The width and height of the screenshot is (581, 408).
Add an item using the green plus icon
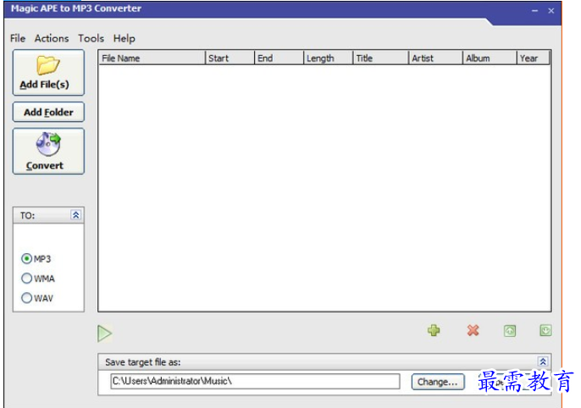pos(434,330)
